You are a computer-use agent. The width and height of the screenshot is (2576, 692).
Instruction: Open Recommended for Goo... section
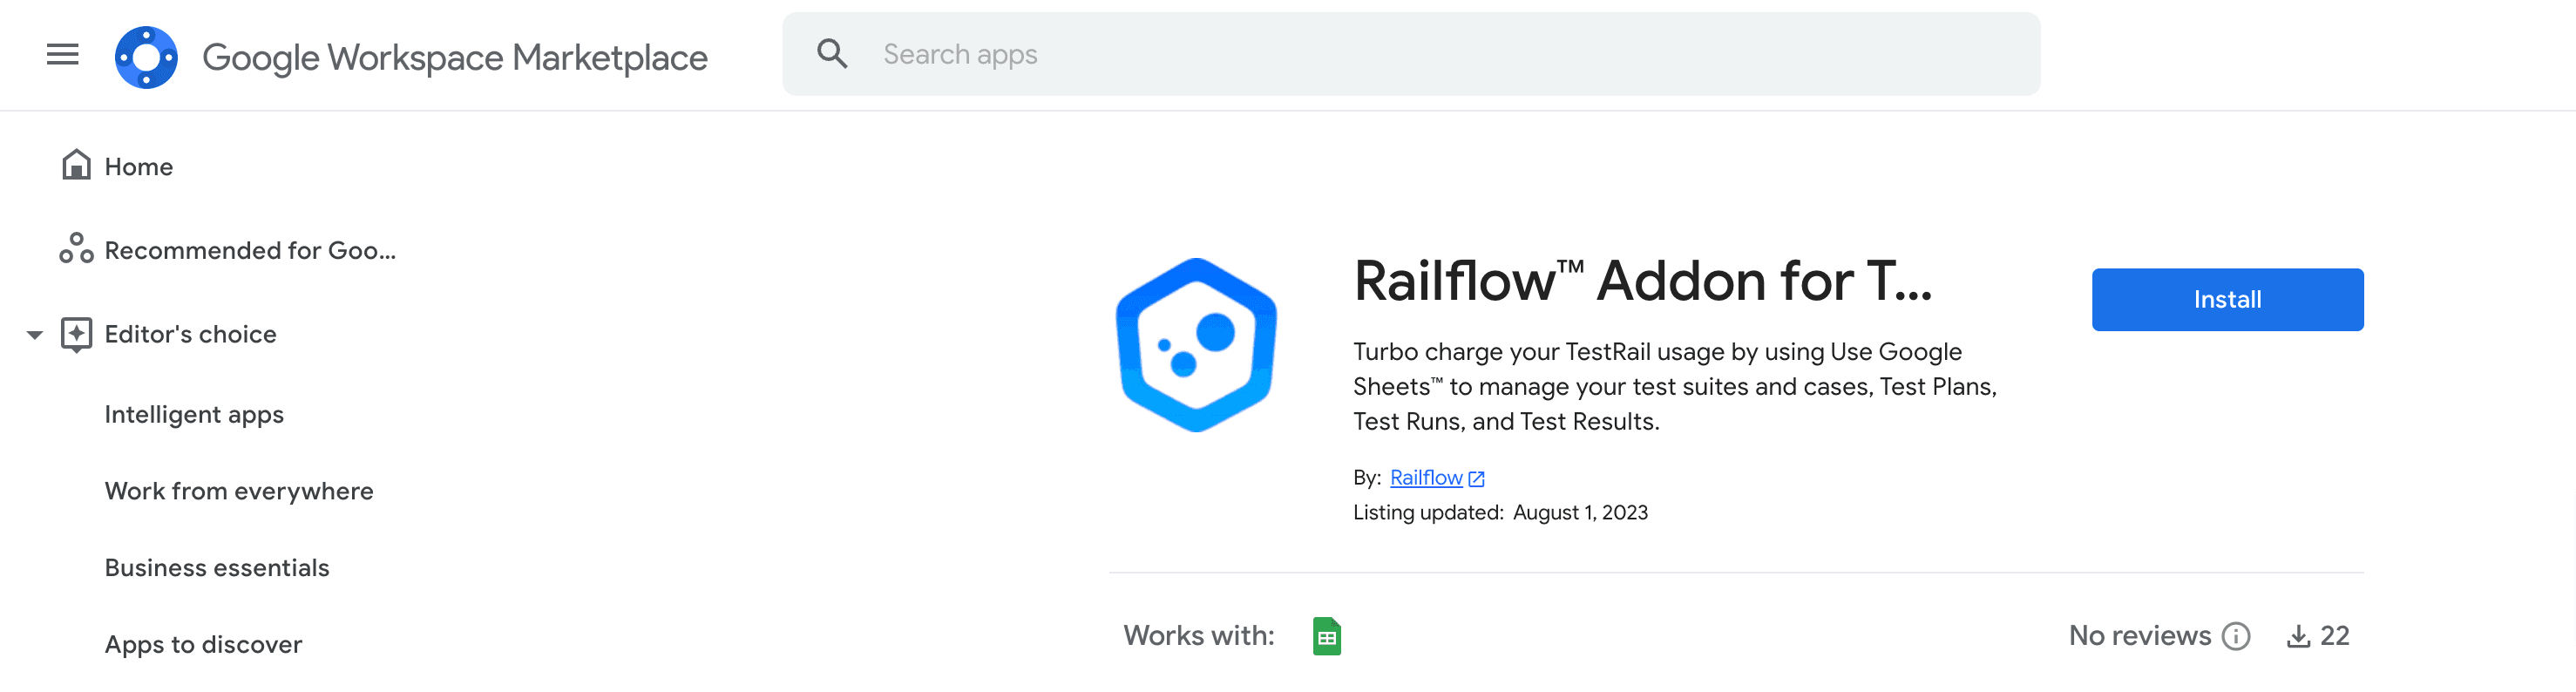[250, 250]
